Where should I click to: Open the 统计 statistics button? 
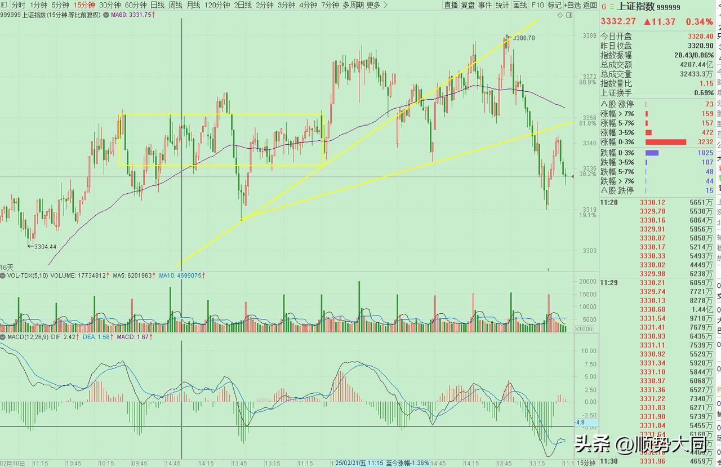pos(502,5)
